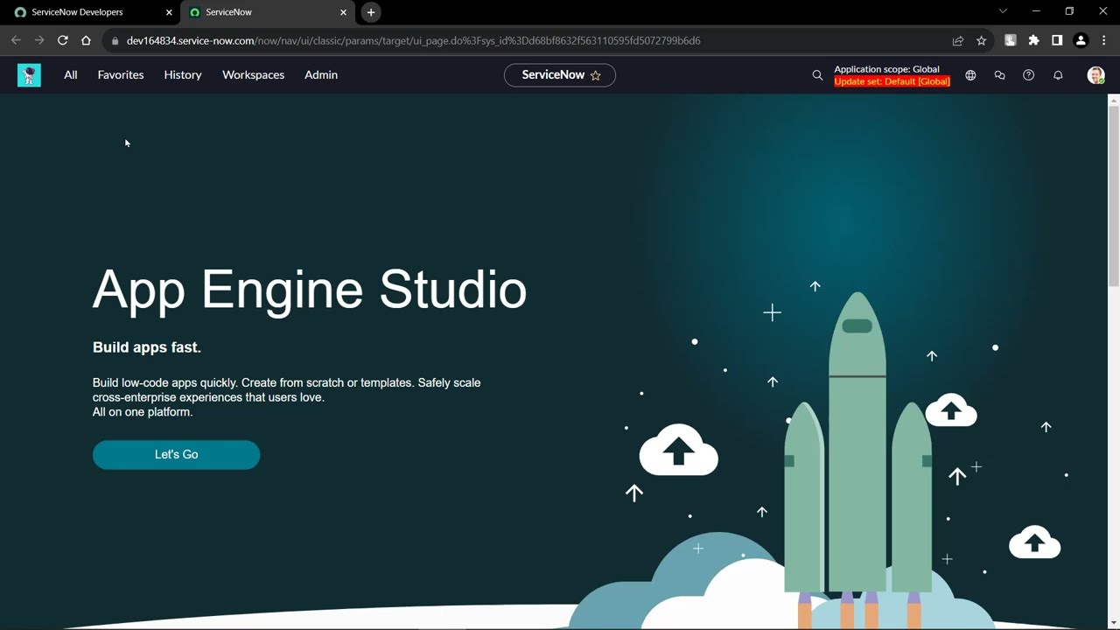Open the All navigation menu
This screenshot has height=630, width=1120.
pos(71,75)
